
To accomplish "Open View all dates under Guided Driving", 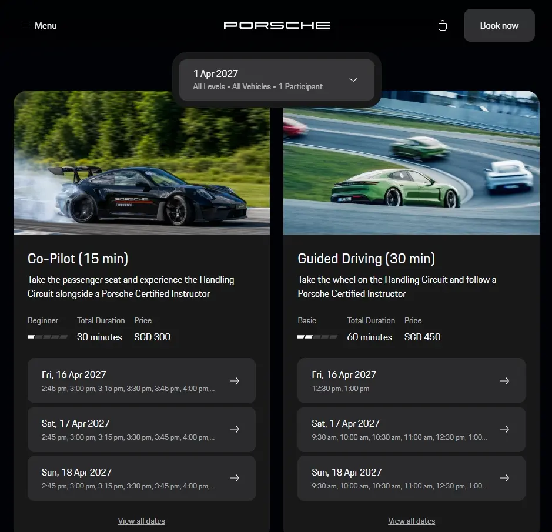I will coord(412,521).
